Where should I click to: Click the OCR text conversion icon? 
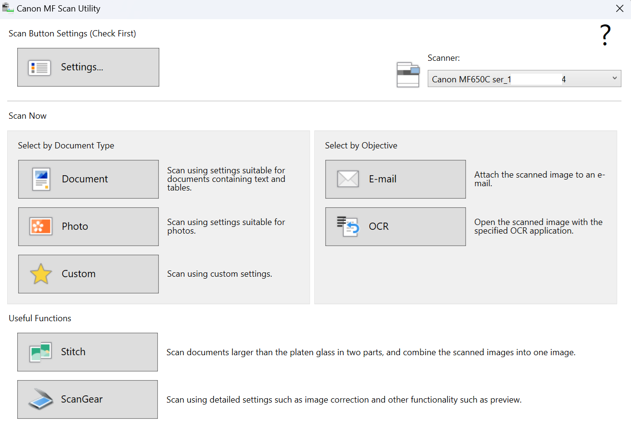348,226
